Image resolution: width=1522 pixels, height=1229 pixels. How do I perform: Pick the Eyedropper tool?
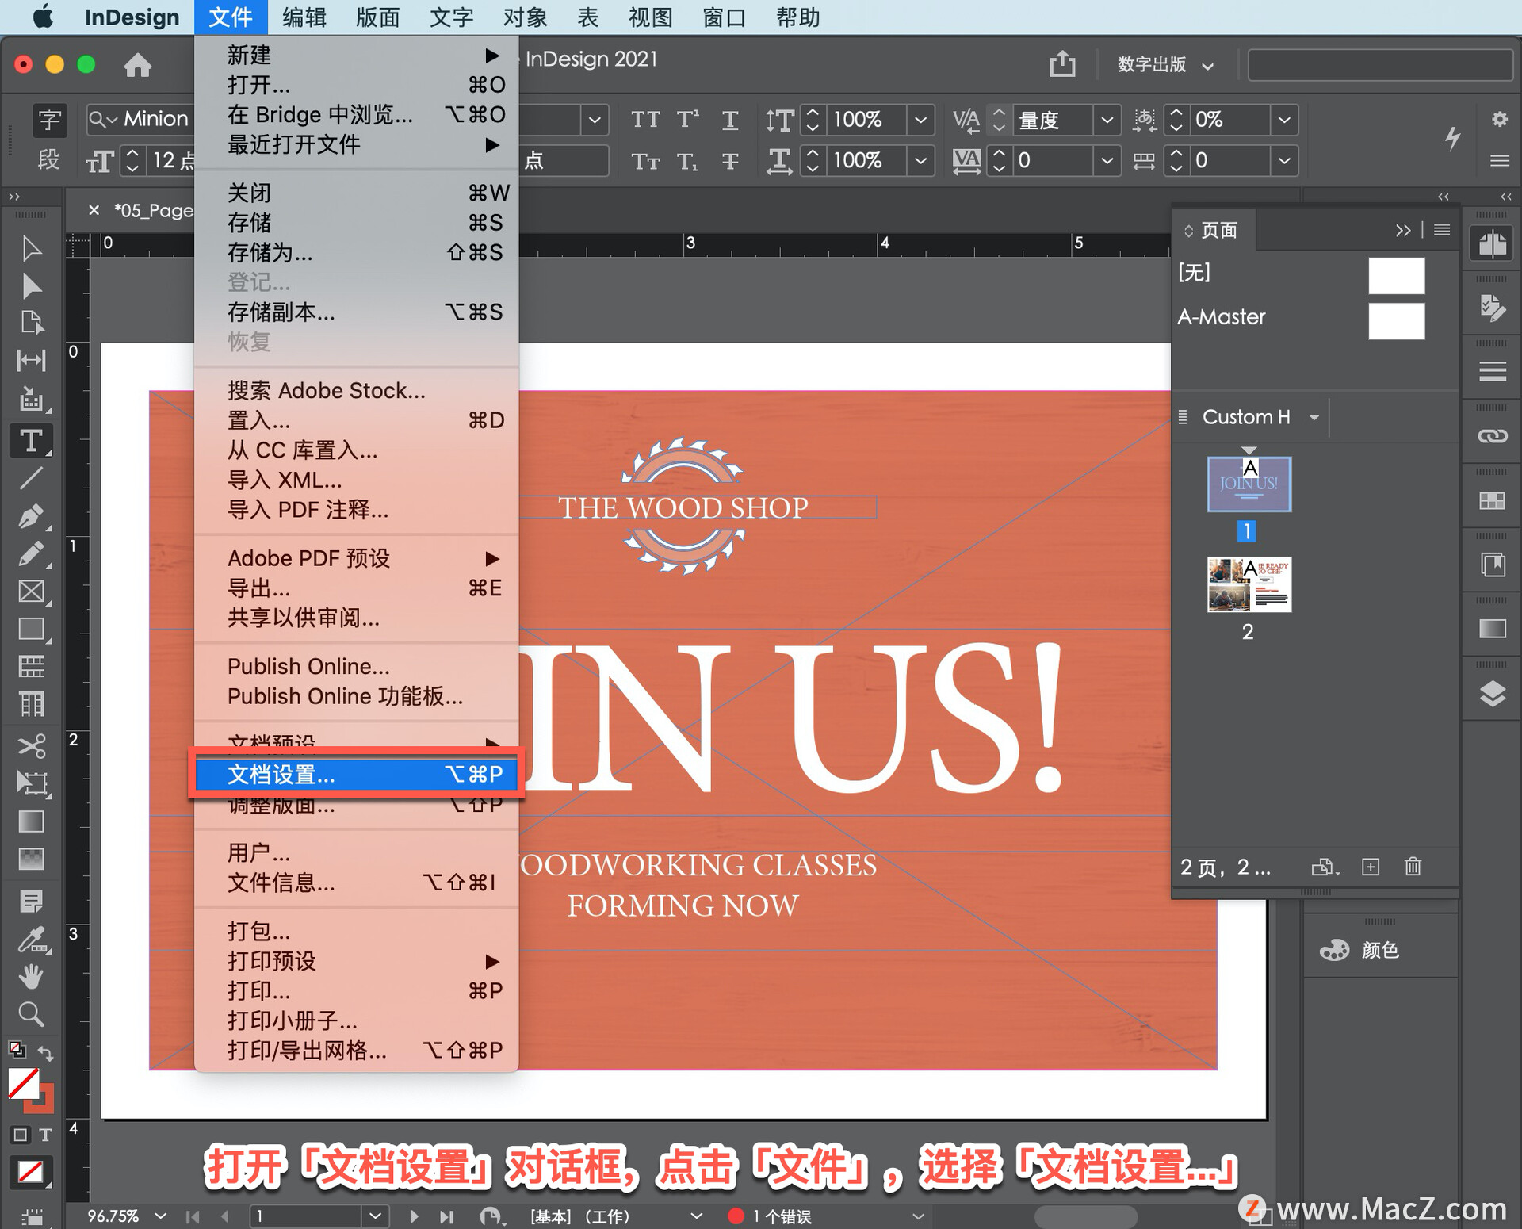pyautogui.click(x=32, y=940)
